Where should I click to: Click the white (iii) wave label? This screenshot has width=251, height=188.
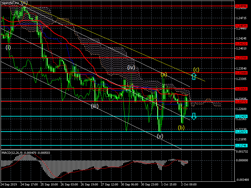pyautogui.click(x=95, y=106)
